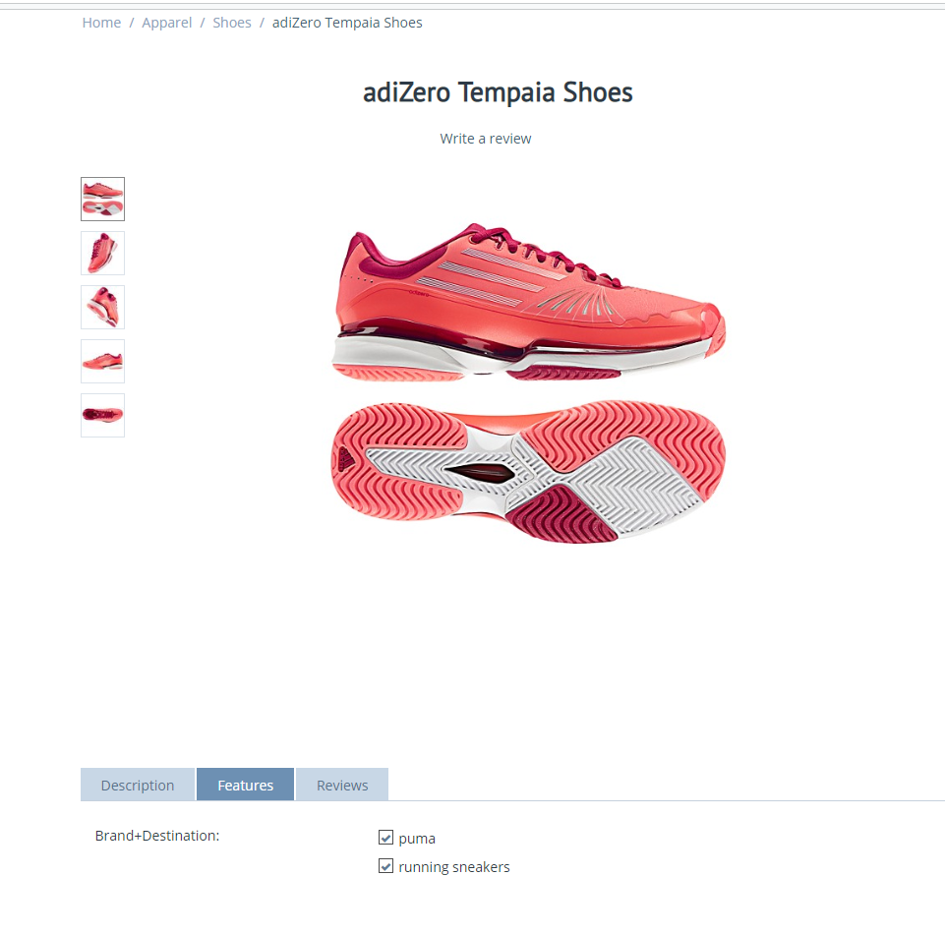The height and width of the screenshot is (934, 945).
Task: Select first thumbnail showing shoe and sole
Action: [103, 199]
